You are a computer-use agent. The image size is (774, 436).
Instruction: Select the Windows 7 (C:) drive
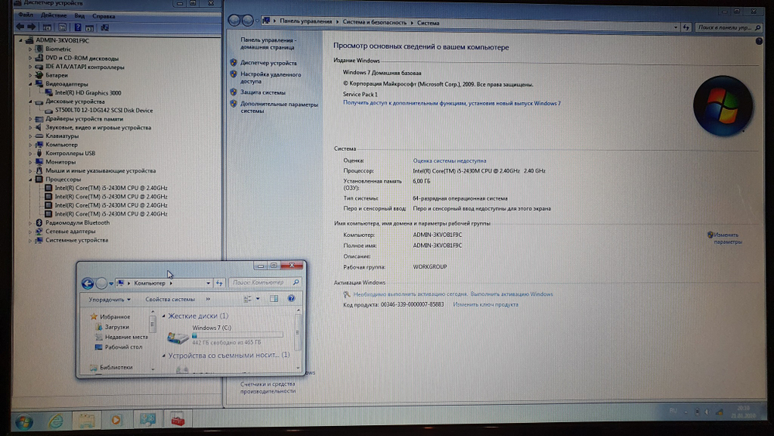click(x=224, y=335)
